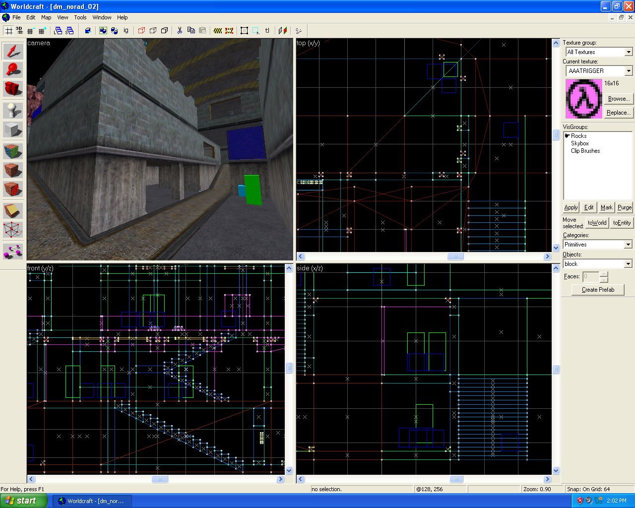Select the Magnify tool

(13, 70)
